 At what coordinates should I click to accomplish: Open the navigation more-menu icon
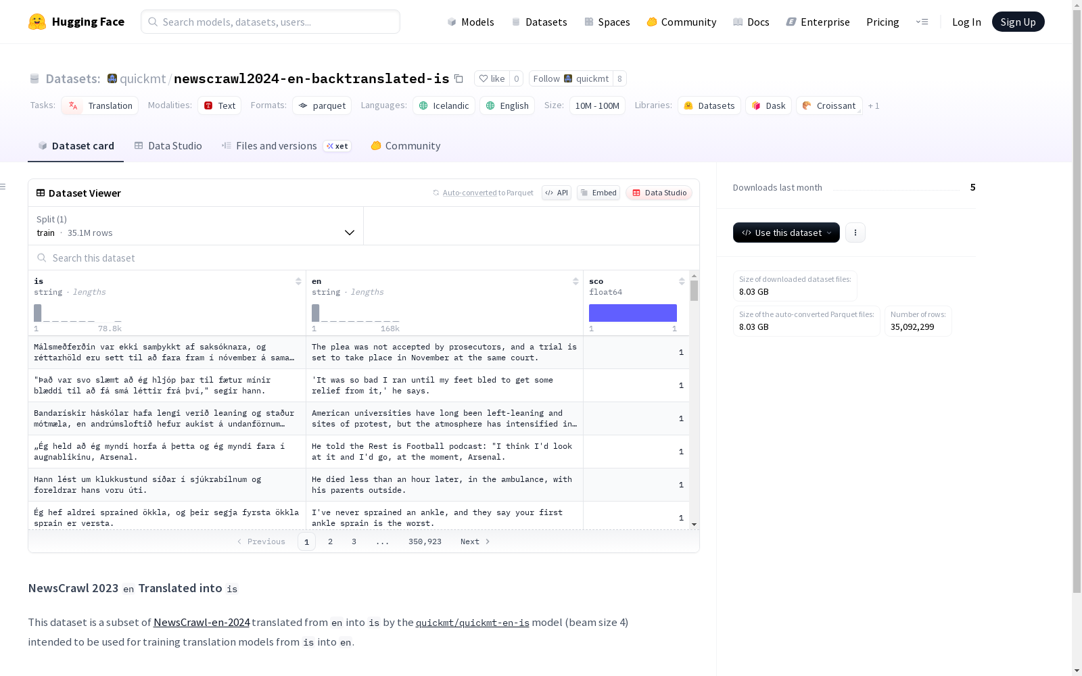922,22
